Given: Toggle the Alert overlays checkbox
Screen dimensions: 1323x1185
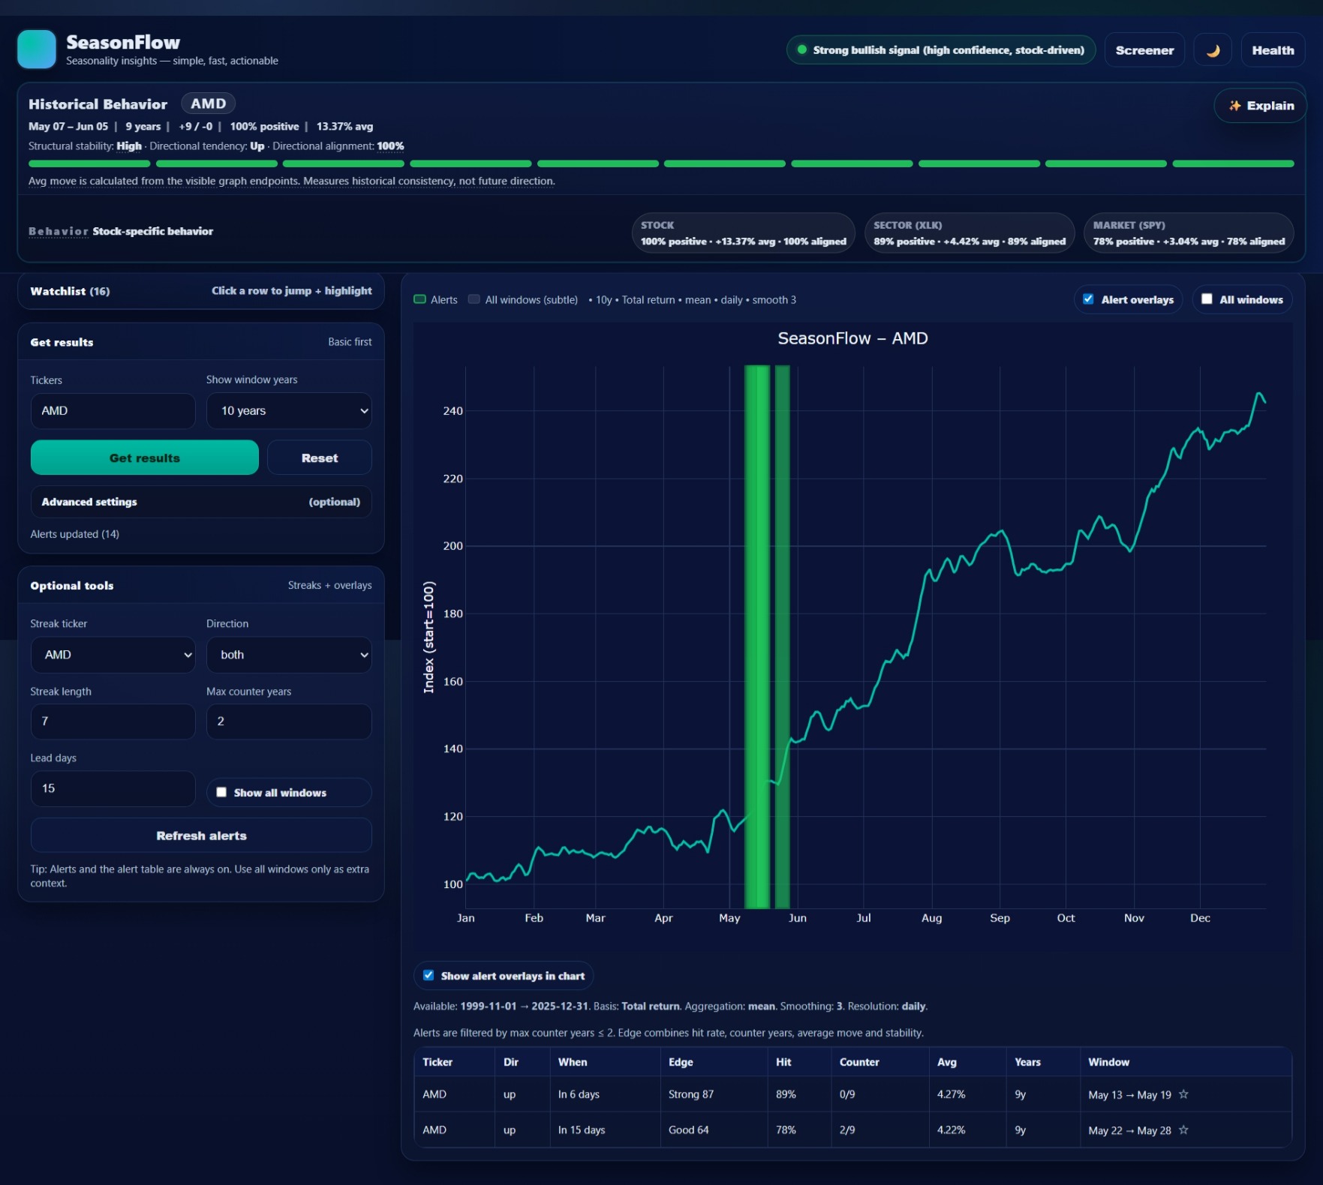Looking at the screenshot, I should (1088, 298).
